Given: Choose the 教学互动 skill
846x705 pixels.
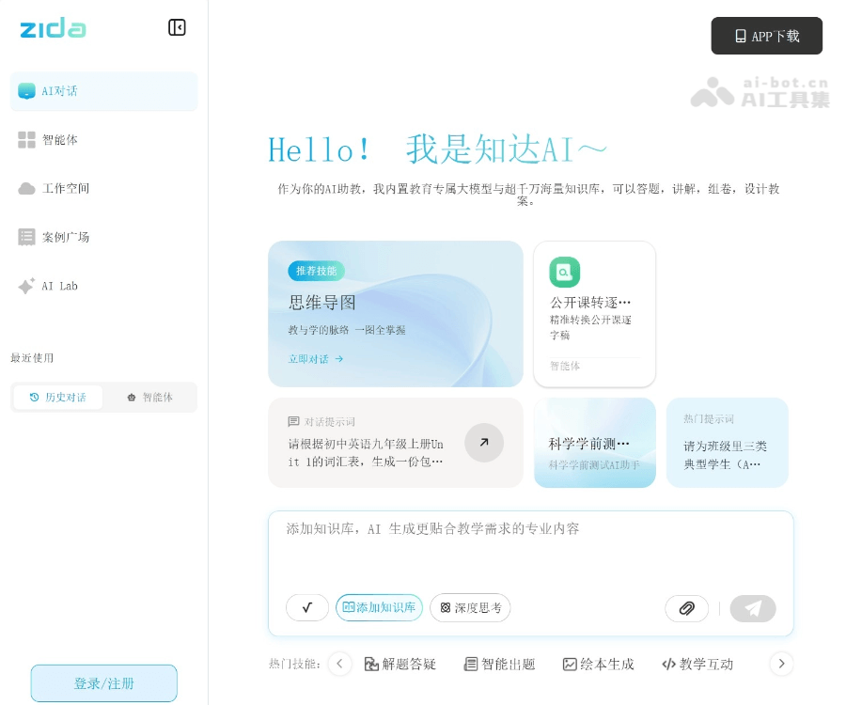Looking at the screenshot, I should 697,664.
